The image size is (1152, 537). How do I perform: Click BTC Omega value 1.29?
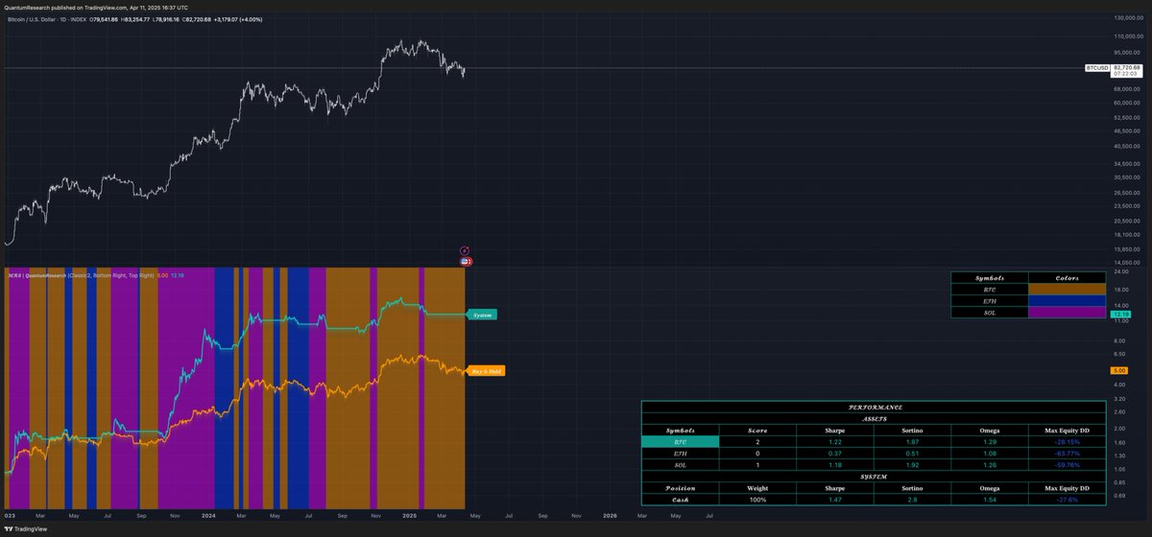tap(989, 441)
